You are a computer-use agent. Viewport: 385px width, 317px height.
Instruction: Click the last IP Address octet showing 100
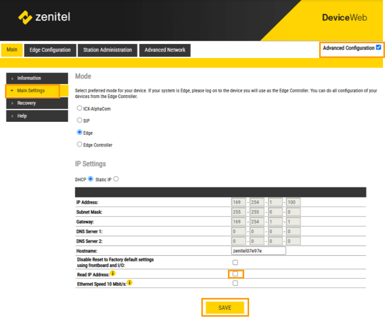293,202
